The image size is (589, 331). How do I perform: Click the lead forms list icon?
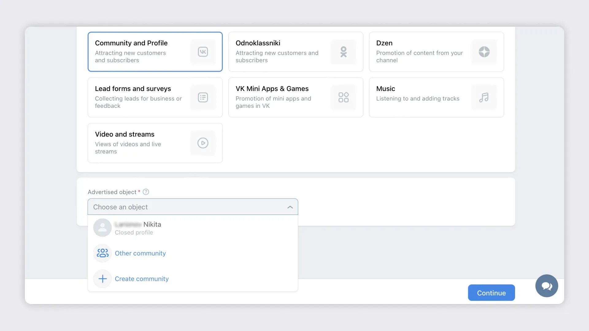pyautogui.click(x=203, y=97)
